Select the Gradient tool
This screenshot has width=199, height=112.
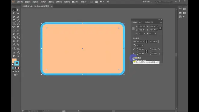(x=18, y=41)
